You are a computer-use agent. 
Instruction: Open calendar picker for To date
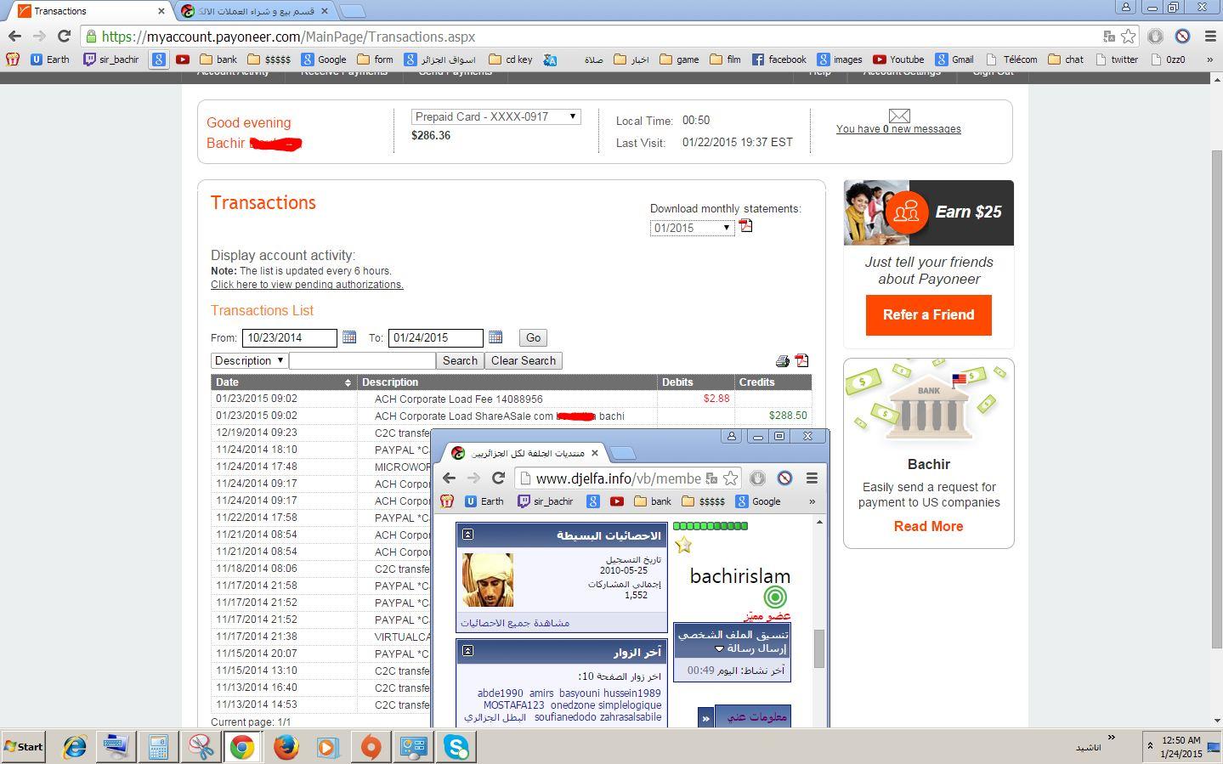click(495, 337)
